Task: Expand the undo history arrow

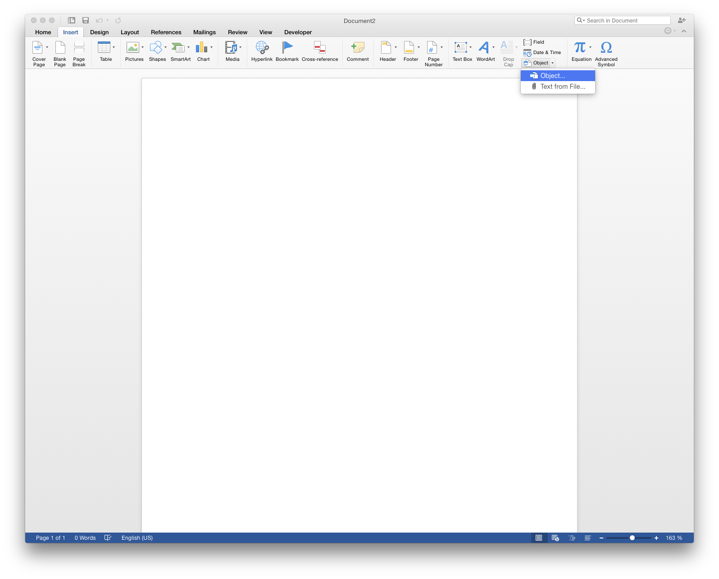Action: point(107,20)
